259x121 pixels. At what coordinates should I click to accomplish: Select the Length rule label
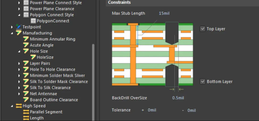tap(37, 118)
